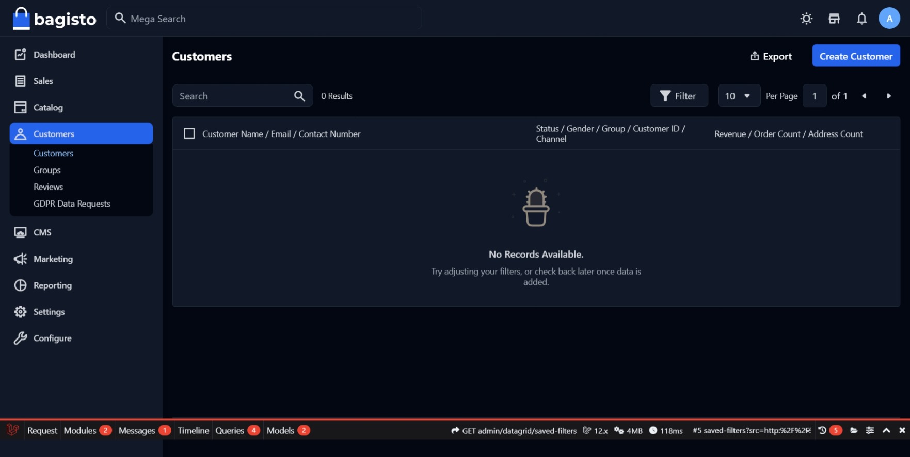This screenshot has width=910, height=457.
Task: Click the 12.x Laravel version indicator
Action: pos(595,431)
